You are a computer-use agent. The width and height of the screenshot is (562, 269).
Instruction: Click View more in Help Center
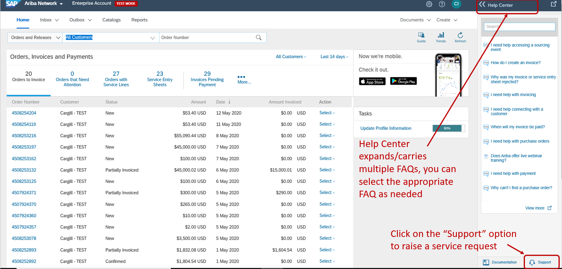pyautogui.click(x=538, y=208)
